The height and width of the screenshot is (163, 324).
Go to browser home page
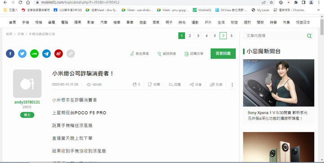tap(28, 3)
